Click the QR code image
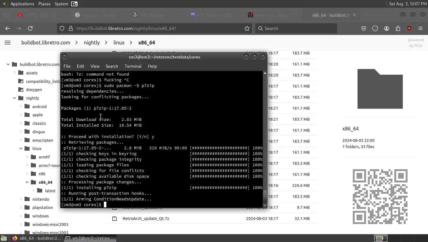428x242 pixels. [380, 197]
